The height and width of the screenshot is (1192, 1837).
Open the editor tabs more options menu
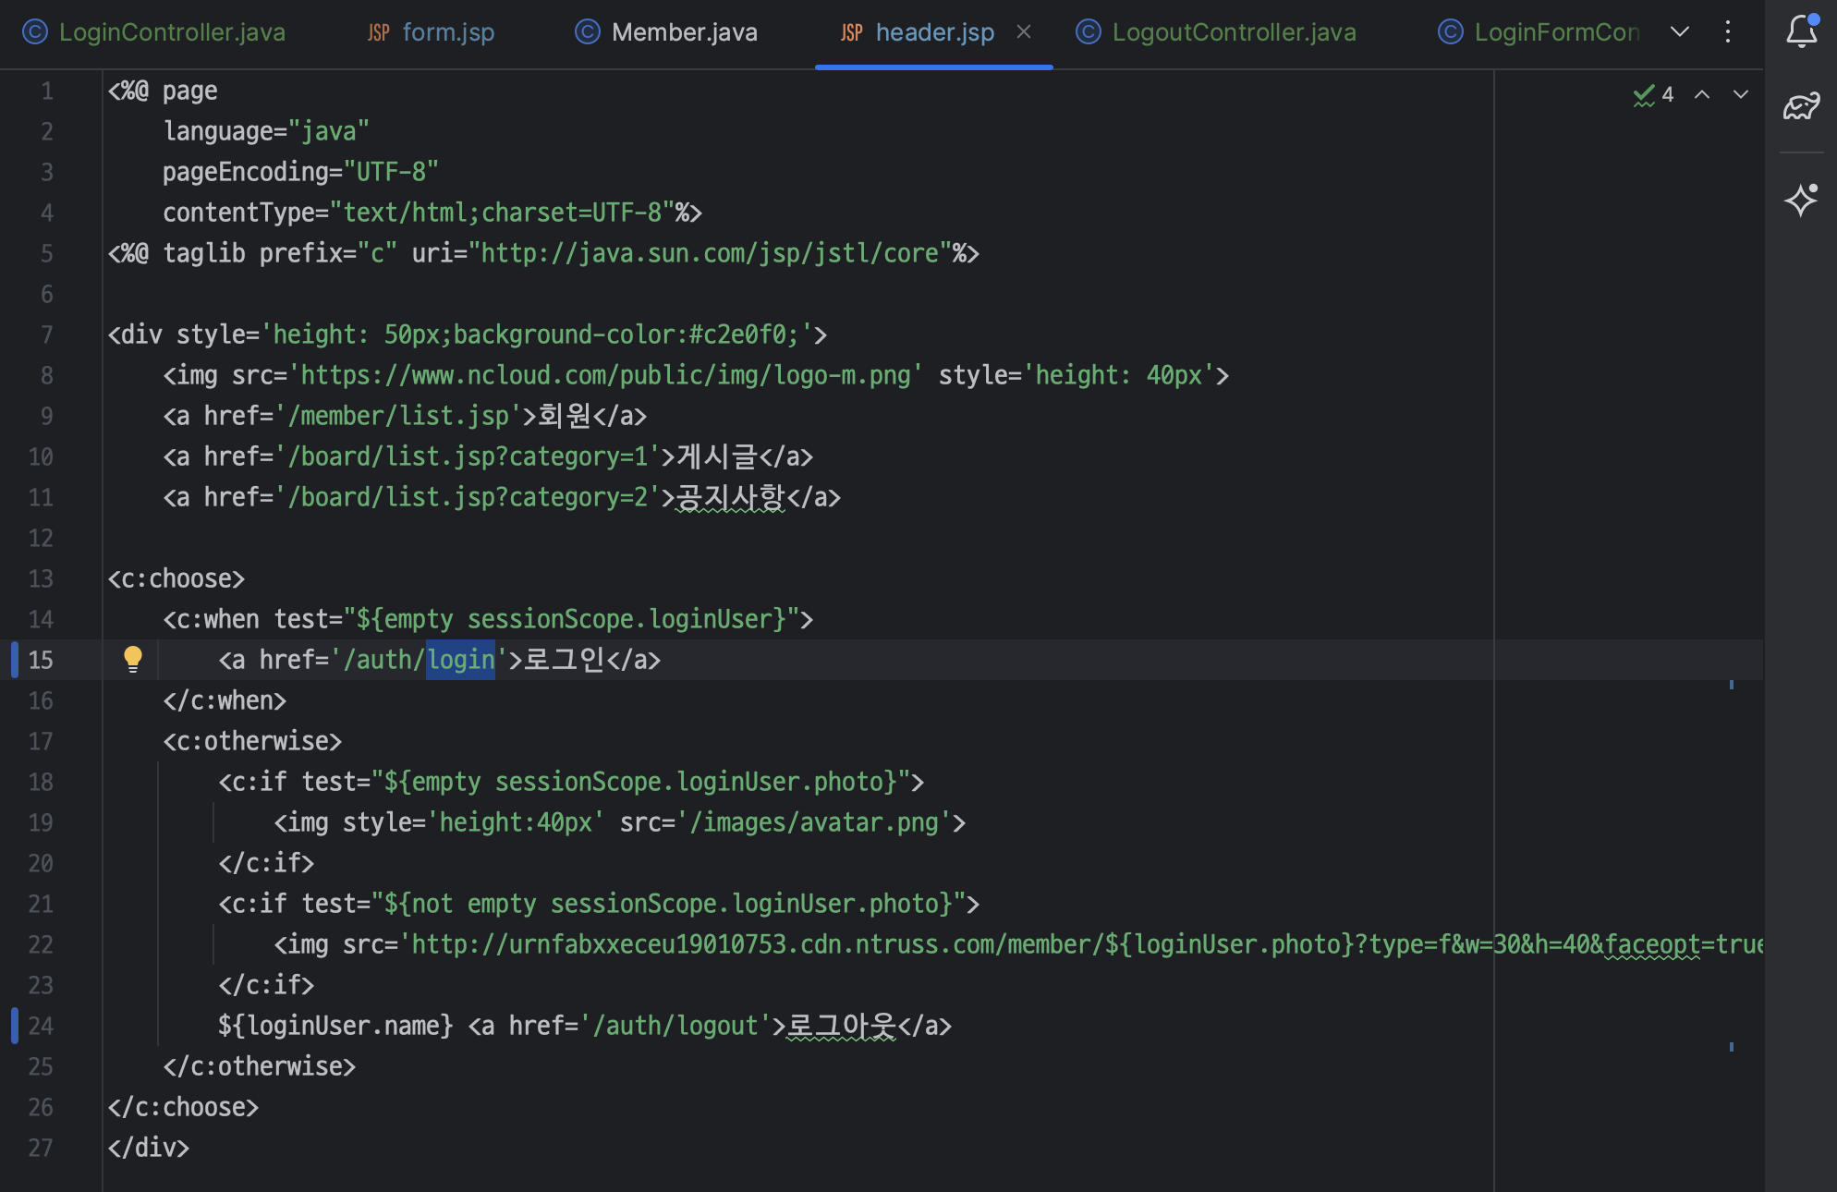[1728, 31]
